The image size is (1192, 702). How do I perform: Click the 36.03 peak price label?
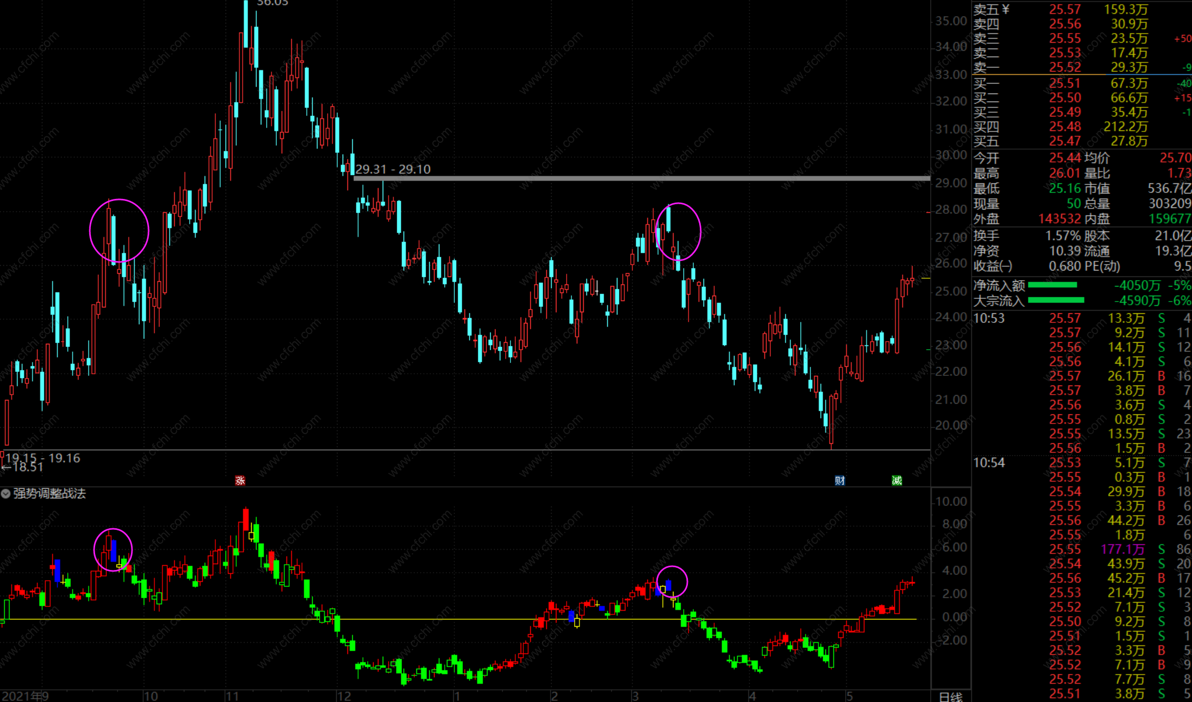272,3
